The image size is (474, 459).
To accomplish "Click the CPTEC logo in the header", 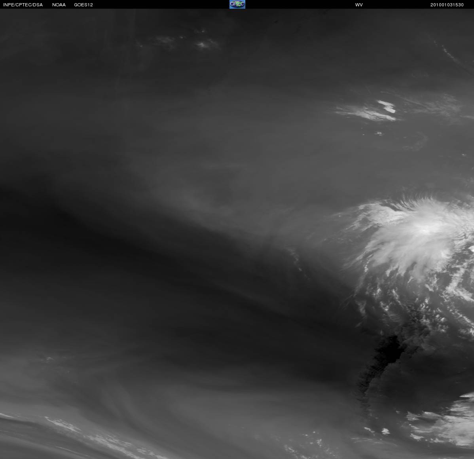I will tap(237, 4).
